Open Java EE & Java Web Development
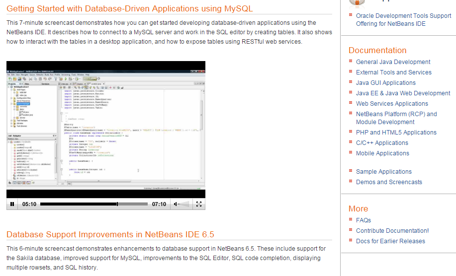Image resolution: width=456 pixels, height=276 pixels. click(x=403, y=93)
